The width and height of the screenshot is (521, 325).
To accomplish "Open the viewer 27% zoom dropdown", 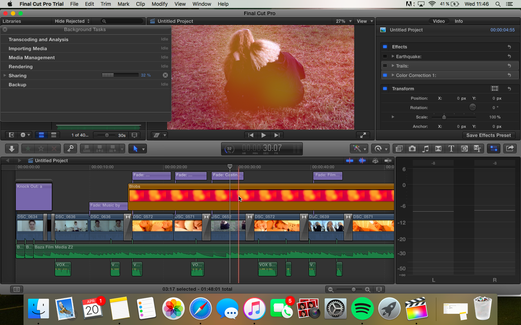I will pyautogui.click(x=344, y=21).
